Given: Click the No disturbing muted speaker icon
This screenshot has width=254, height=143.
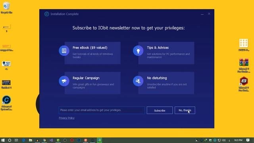Looking at the screenshot, I should [138, 81].
